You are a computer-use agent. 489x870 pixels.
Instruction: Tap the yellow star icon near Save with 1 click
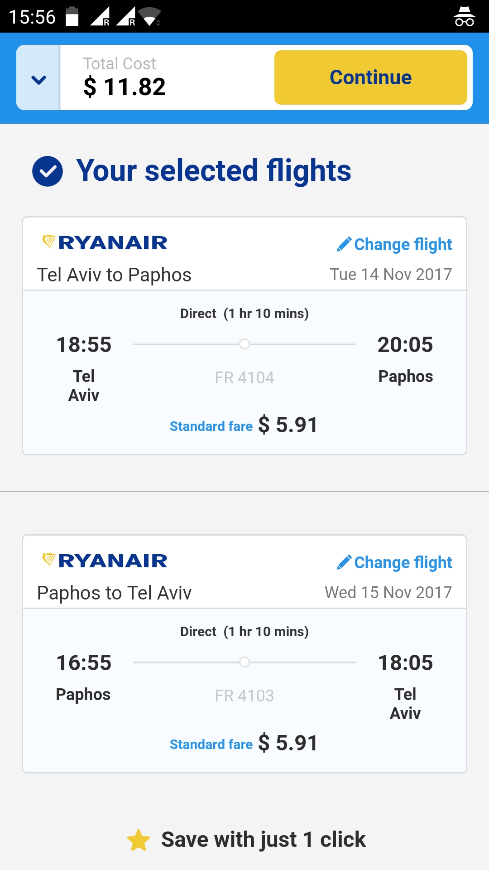[x=139, y=840]
